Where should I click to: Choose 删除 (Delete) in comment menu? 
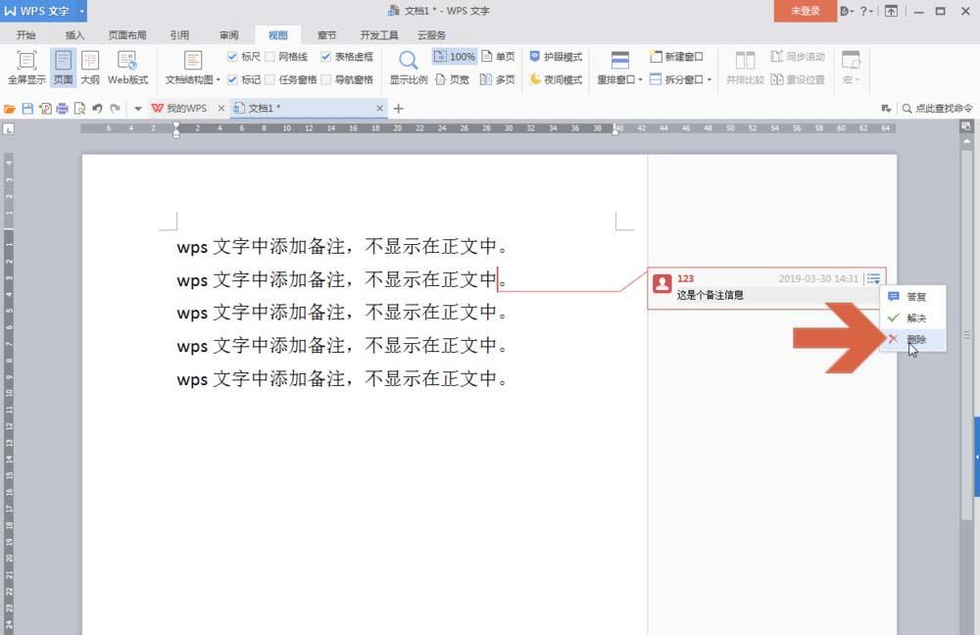pos(912,339)
